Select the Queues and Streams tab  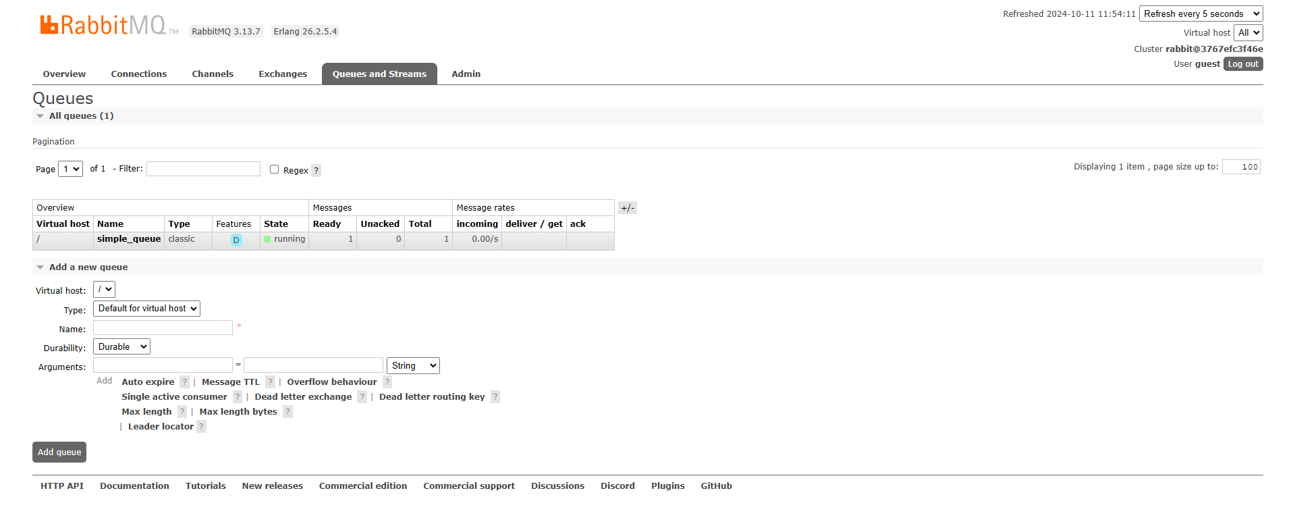point(379,74)
